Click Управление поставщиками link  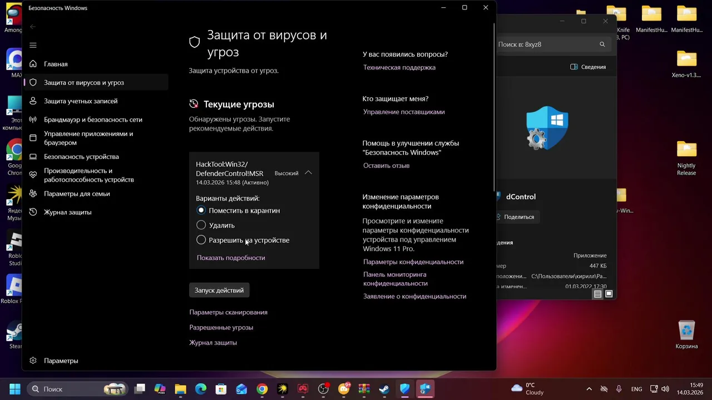[x=404, y=112]
